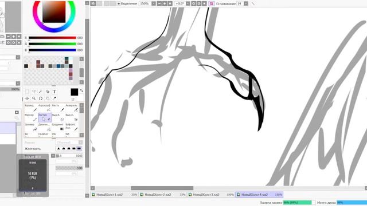Rotate canvas counterclockwise button
This screenshot has height=206, width=367.
(x=194, y=3)
